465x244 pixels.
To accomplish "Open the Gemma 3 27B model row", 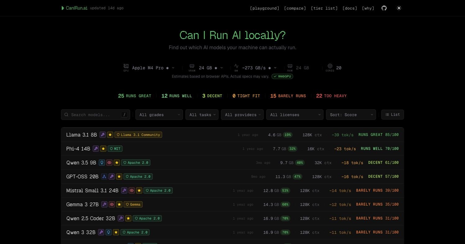I will coord(232,204).
